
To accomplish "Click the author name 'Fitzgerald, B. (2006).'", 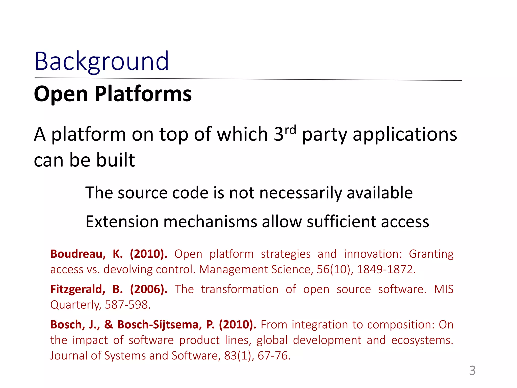I will click(109, 289).
